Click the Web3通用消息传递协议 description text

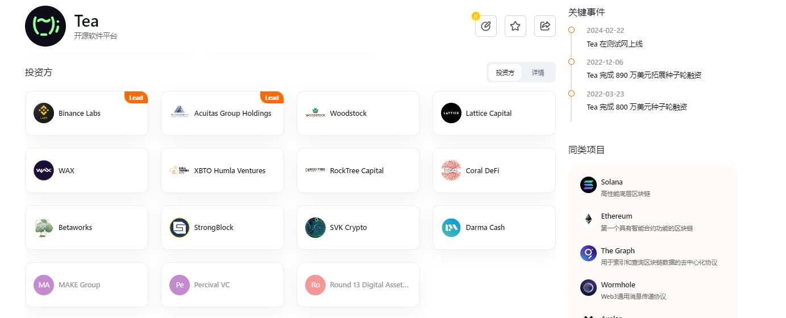coord(633,296)
